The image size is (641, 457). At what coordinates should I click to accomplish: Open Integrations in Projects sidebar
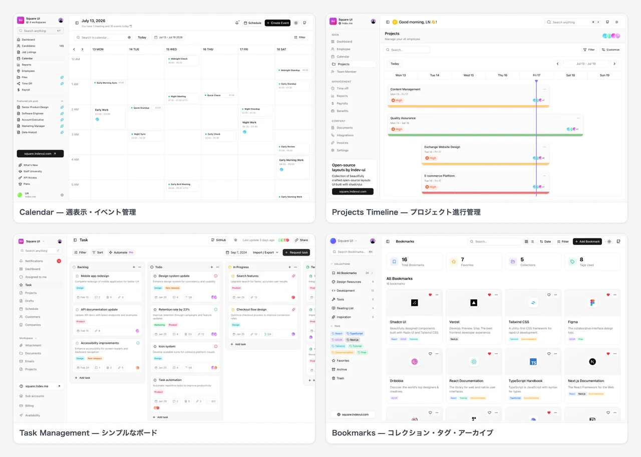pos(353,135)
